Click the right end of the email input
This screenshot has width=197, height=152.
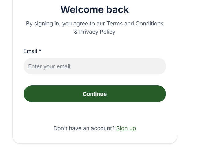coord(162,66)
